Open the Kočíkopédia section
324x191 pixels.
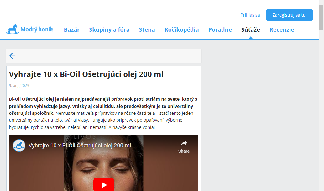pyautogui.click(x=182, y=30)
